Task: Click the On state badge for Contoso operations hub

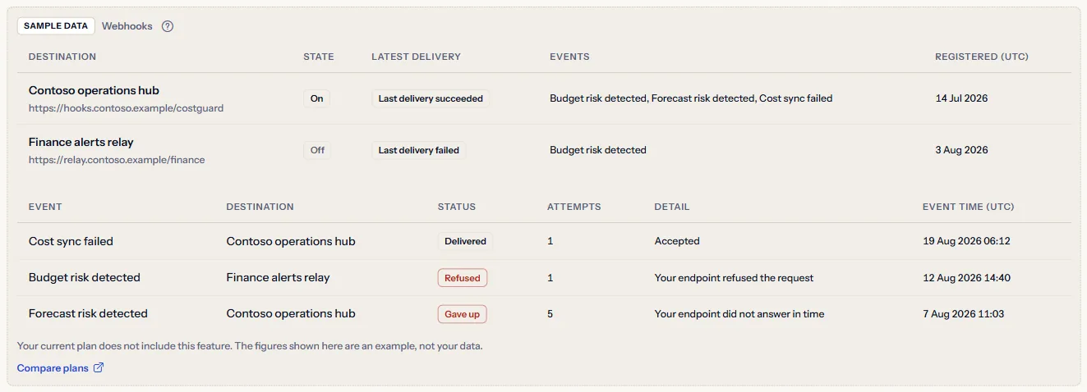Action: tap(316, 98)
